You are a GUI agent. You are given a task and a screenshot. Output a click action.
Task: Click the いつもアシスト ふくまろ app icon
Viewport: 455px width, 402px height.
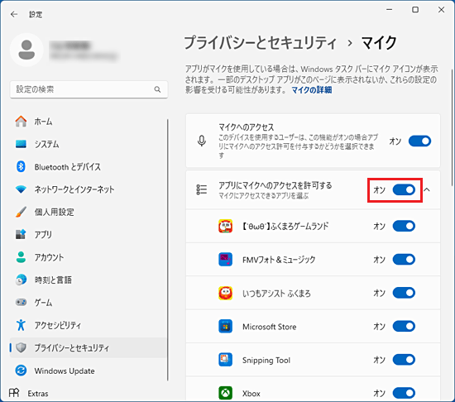[x=225, y=293]
